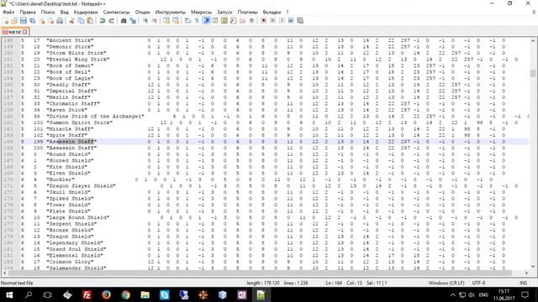This screenshot has width=538, height=302.
Task: Toggle INS insert mode in status bar
Action: 523,284
